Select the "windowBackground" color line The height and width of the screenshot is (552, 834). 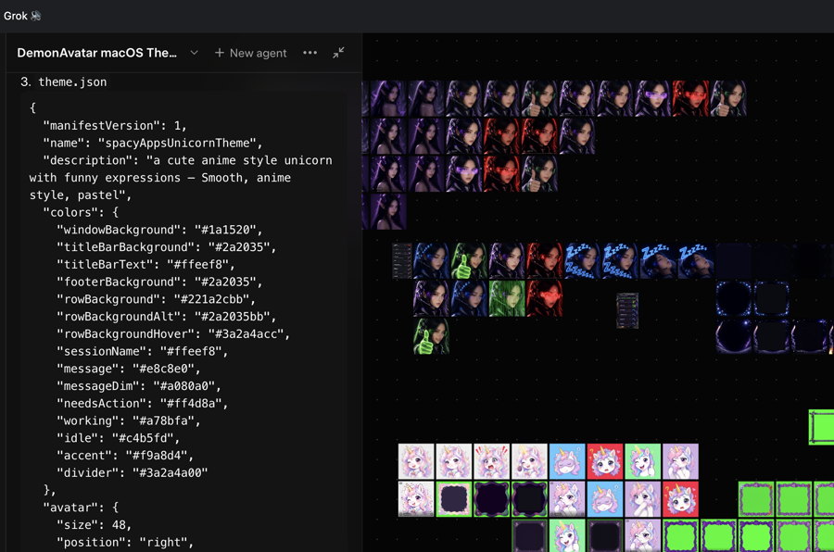click(159, 230)
